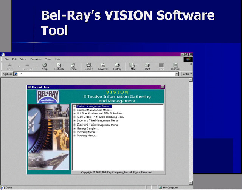This screenshot has width=242, height=190.
Task: Click the page icon in Address bar
Action: (x=16, y=74)
